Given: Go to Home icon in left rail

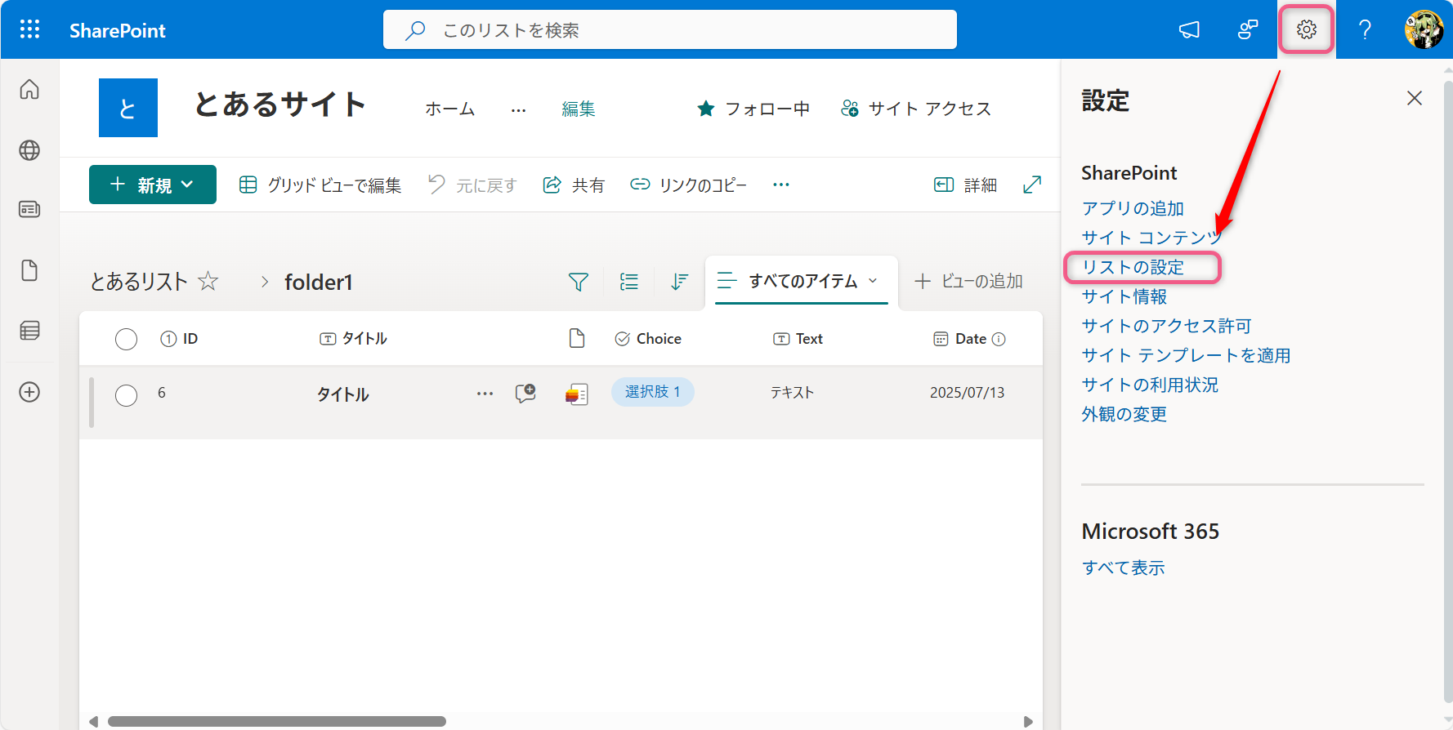Looking at the screenshot, I should 29,89.
